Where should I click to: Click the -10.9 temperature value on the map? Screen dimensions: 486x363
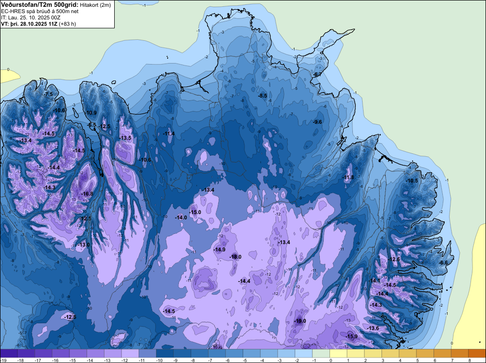point(91,113)
